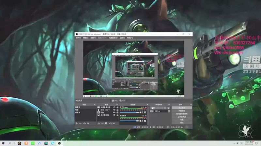Open the 帮助(H) menu
This screenshot has width=261, height=146.
point(130,38)
